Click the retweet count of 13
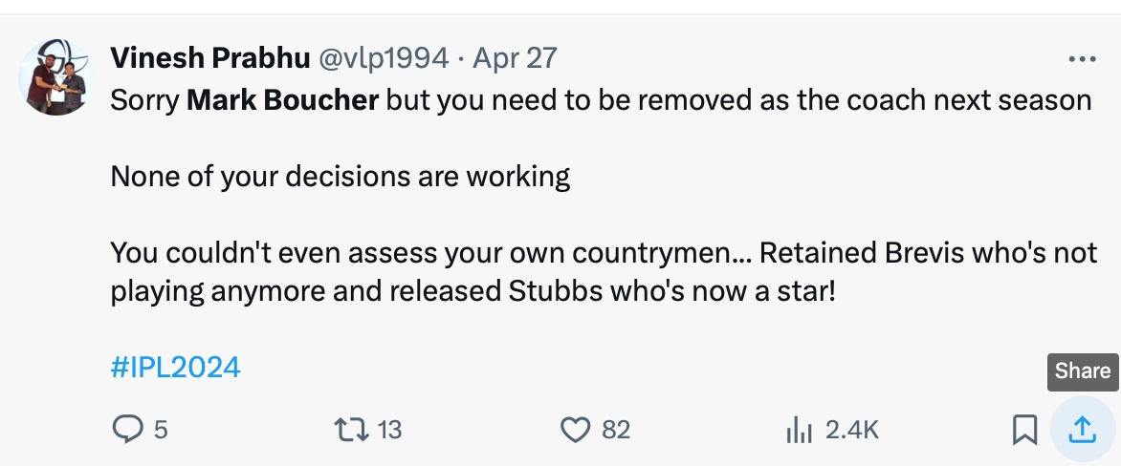This screenshot has width=1121, height=466. (390, 431)
